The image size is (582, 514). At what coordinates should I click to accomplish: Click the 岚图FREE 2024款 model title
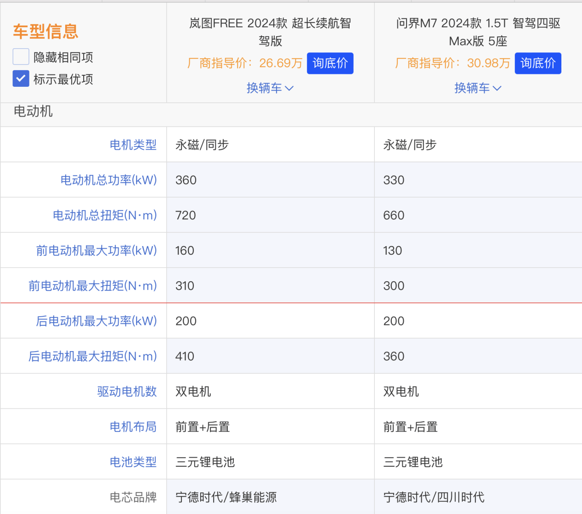[x=270, y=32]
